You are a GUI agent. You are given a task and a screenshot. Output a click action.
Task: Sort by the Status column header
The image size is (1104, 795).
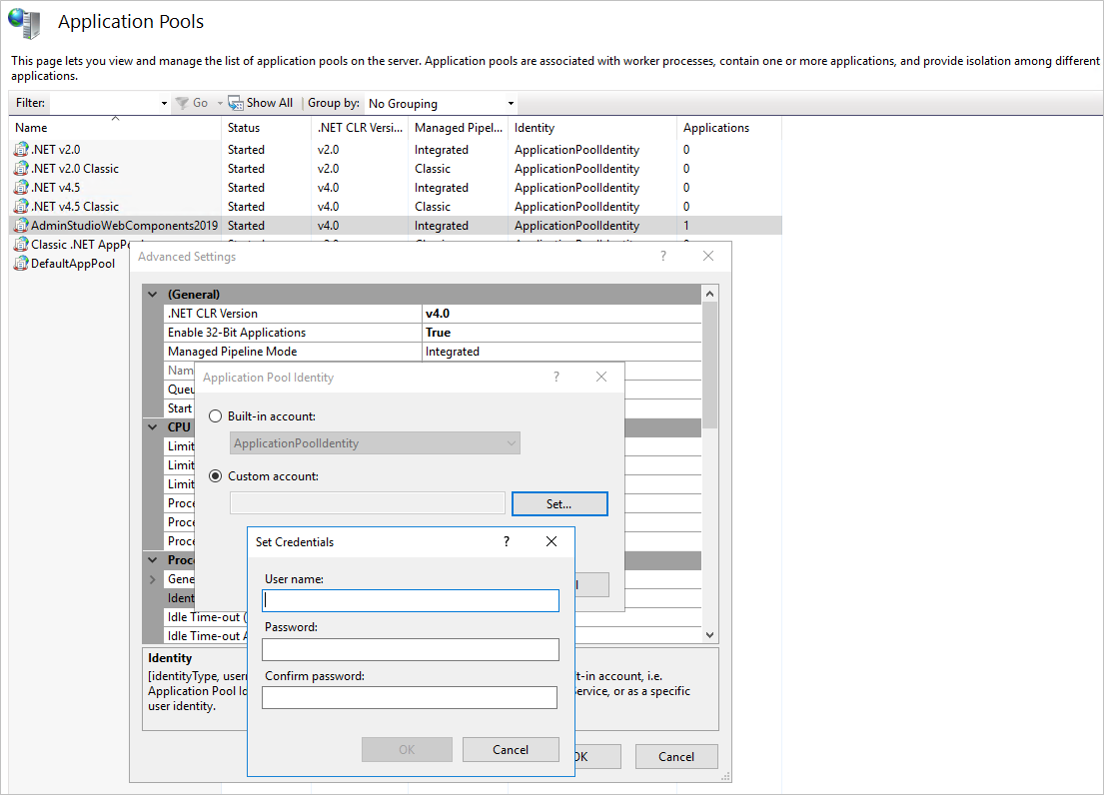click(244, 128)
